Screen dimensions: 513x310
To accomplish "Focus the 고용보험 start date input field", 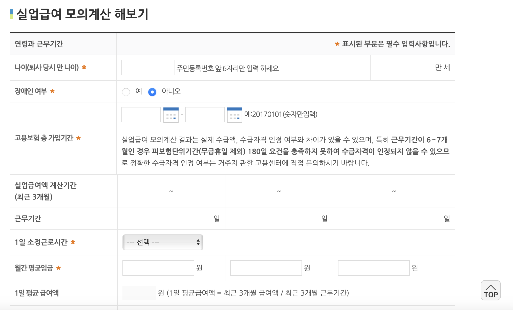I will tap(141, 115).
